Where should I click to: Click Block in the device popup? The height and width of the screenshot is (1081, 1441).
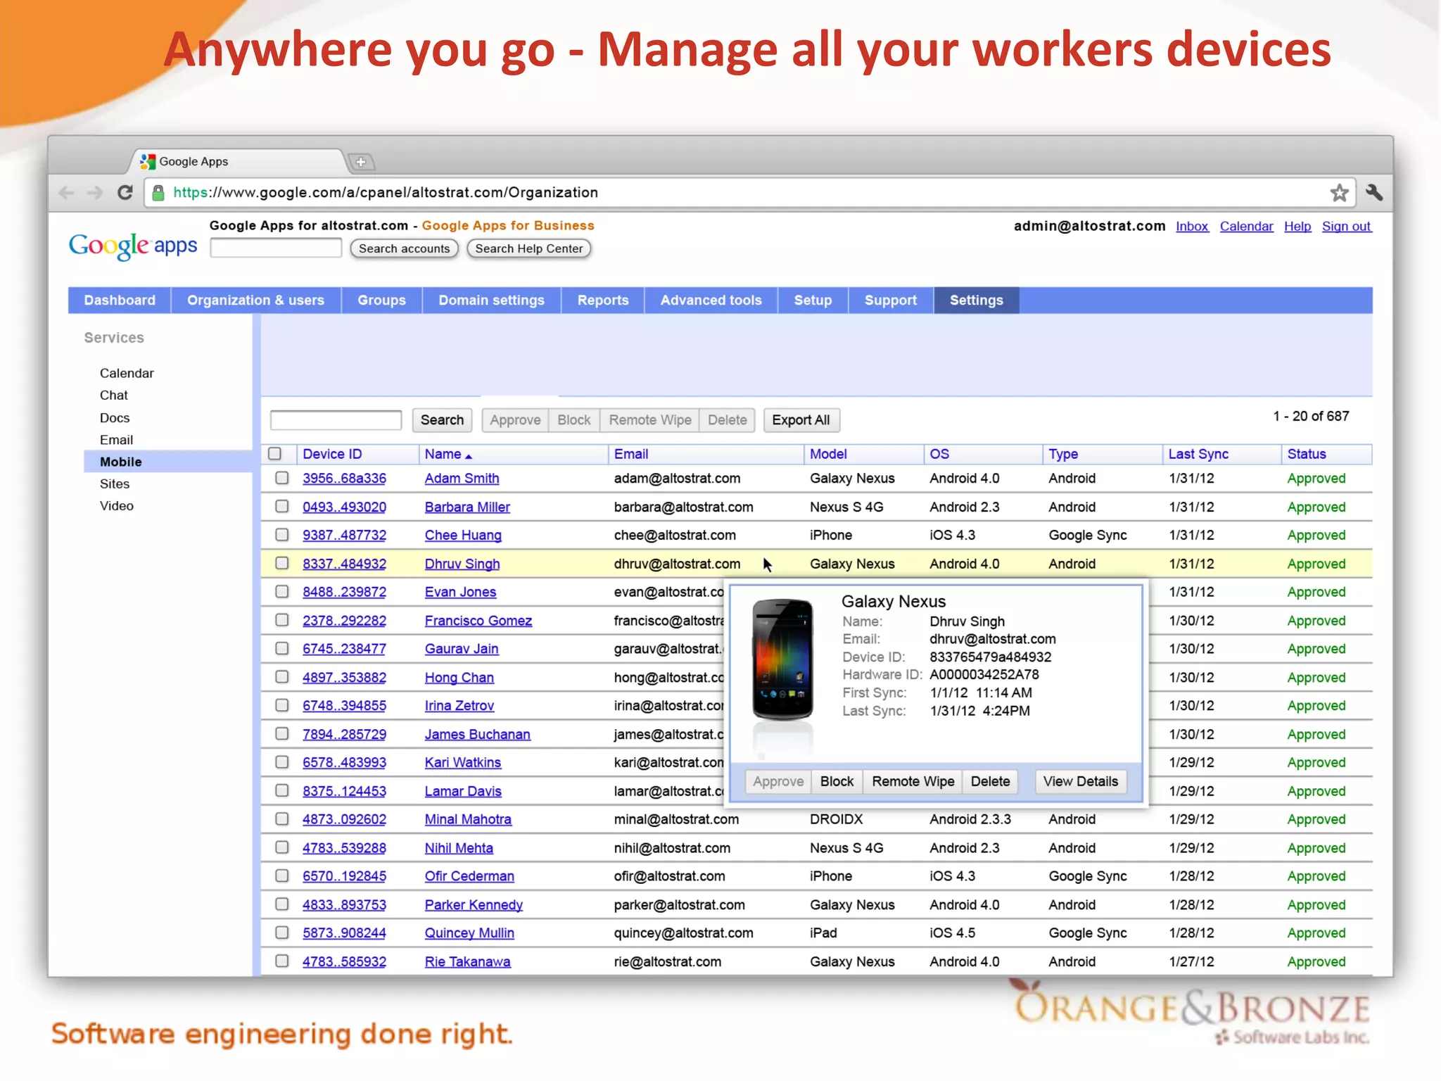click(x=837, y=781)
